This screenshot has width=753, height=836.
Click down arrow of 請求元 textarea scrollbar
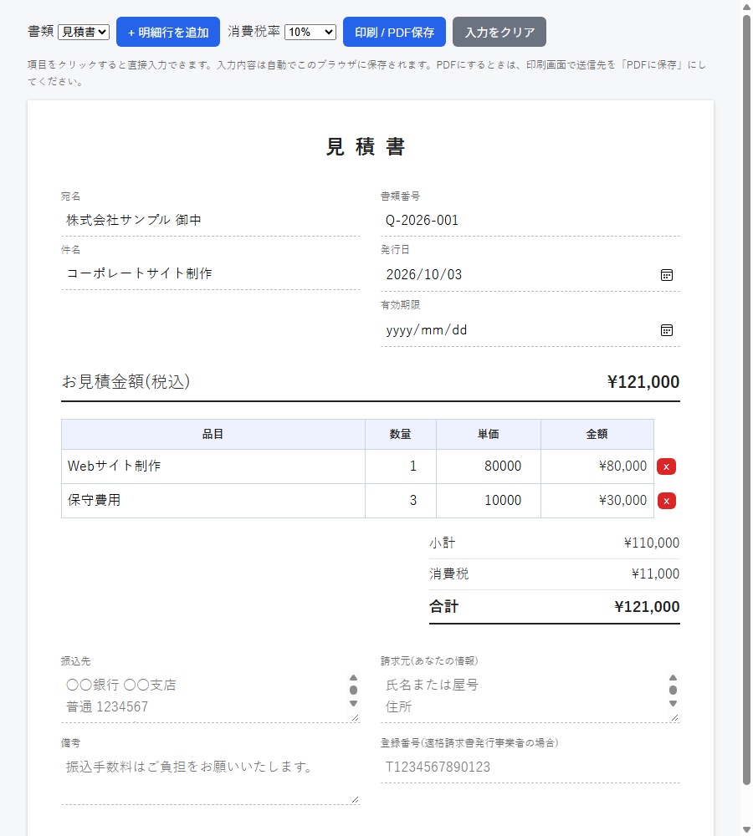point(673,704)
